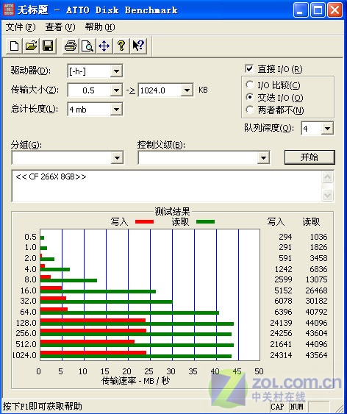Click the read value 13075
347x414 pixels.
[x=316, y=279]
